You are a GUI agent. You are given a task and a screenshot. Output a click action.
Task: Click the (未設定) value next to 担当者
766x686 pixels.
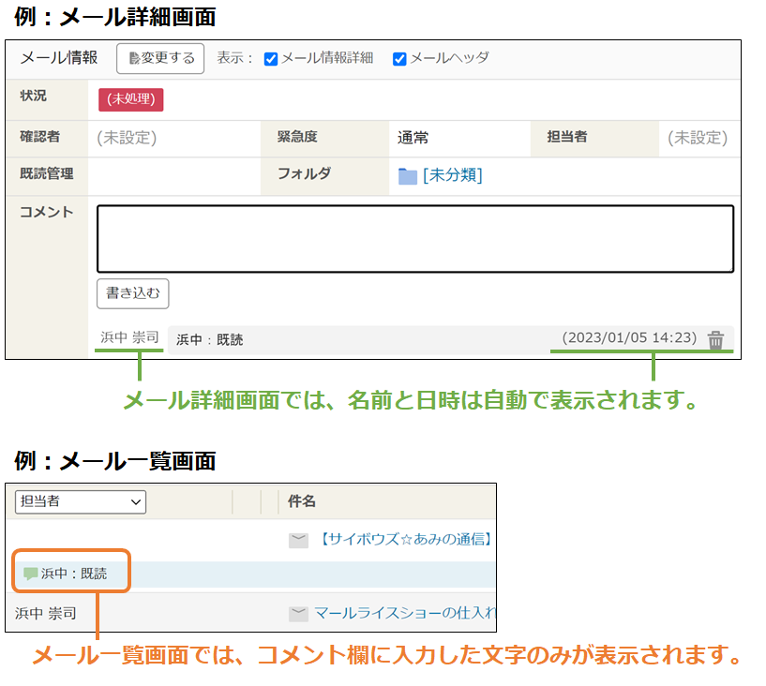tap(697, 138)
